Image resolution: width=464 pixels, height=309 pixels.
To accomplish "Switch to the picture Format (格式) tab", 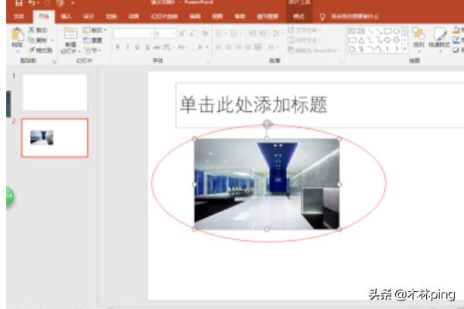I will point(299,16).
